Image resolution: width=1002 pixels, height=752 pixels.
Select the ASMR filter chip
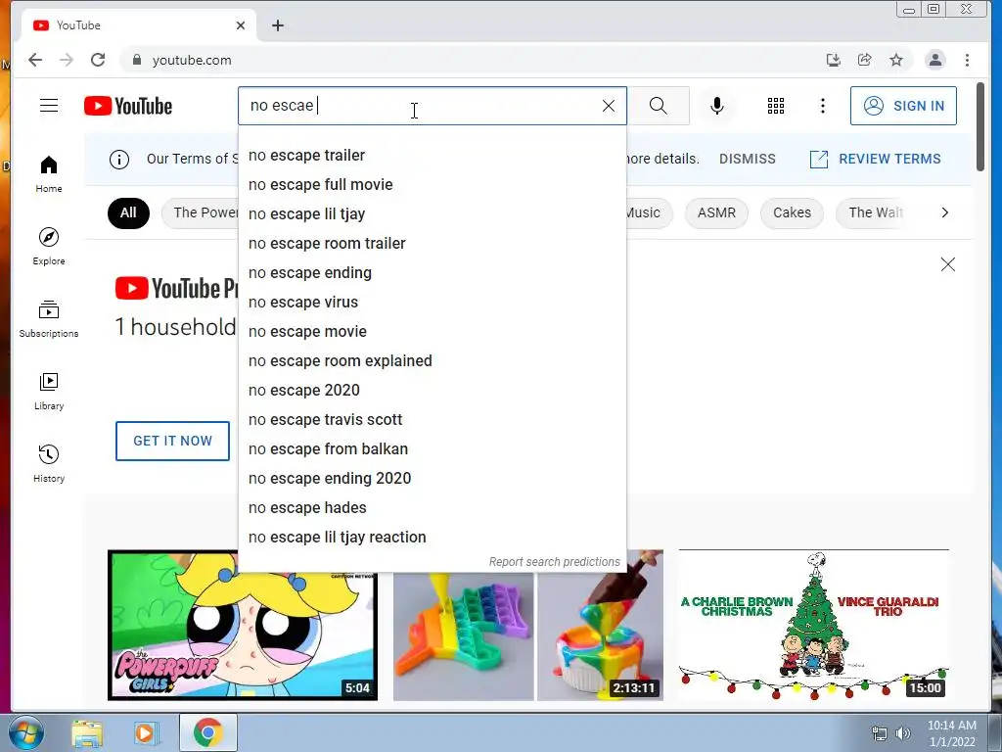pos(716,212)
